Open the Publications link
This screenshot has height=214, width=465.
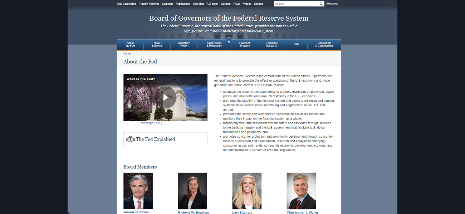click(x=183, y=4)
